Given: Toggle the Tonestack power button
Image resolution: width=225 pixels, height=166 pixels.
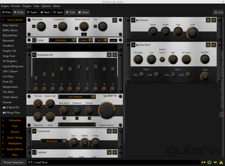Looking at the screenshot, I should (34, 131).
